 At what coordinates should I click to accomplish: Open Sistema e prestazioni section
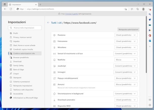tap(25, 82)
